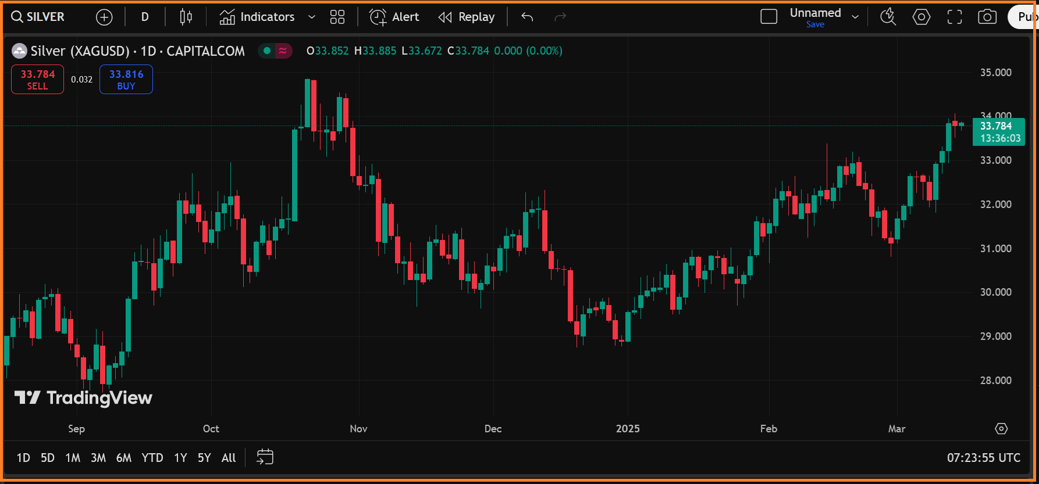Toggle the green market status indicator
The image size is (1039, 484).
pyautogui.click(x=267, y=51)
